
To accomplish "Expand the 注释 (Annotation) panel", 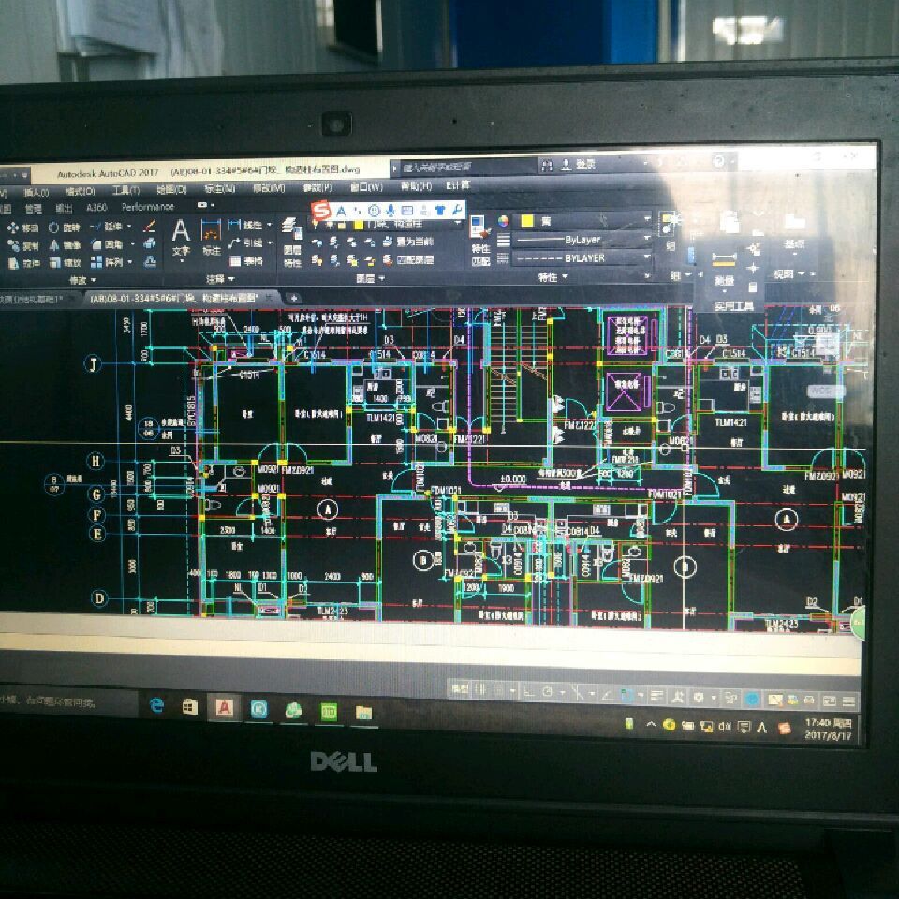I will [x=220, y=279].
